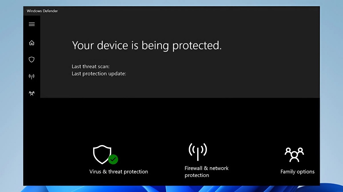Switch to Family options via the sidebar
The image size is (343, 192).
(x=32, y=93)
